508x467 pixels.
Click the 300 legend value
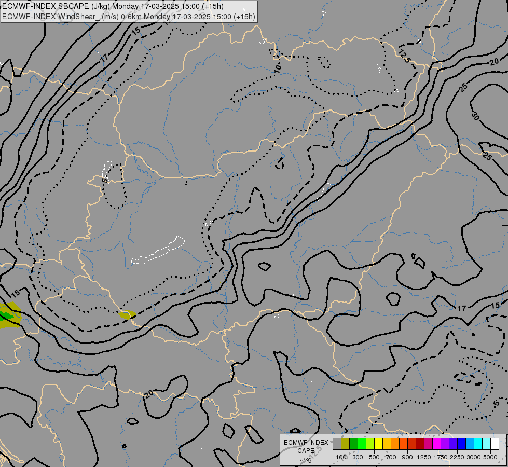click(358, 457)
